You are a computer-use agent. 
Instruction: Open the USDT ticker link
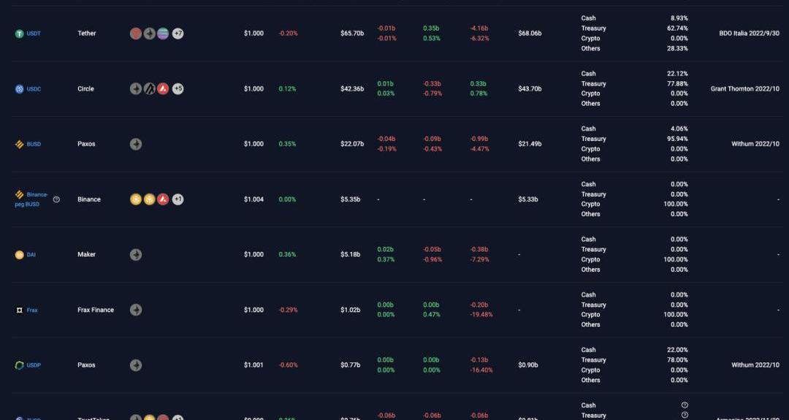(x=34, y=34)
